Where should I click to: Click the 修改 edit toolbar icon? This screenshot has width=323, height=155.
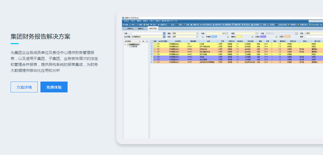[130, 25]
